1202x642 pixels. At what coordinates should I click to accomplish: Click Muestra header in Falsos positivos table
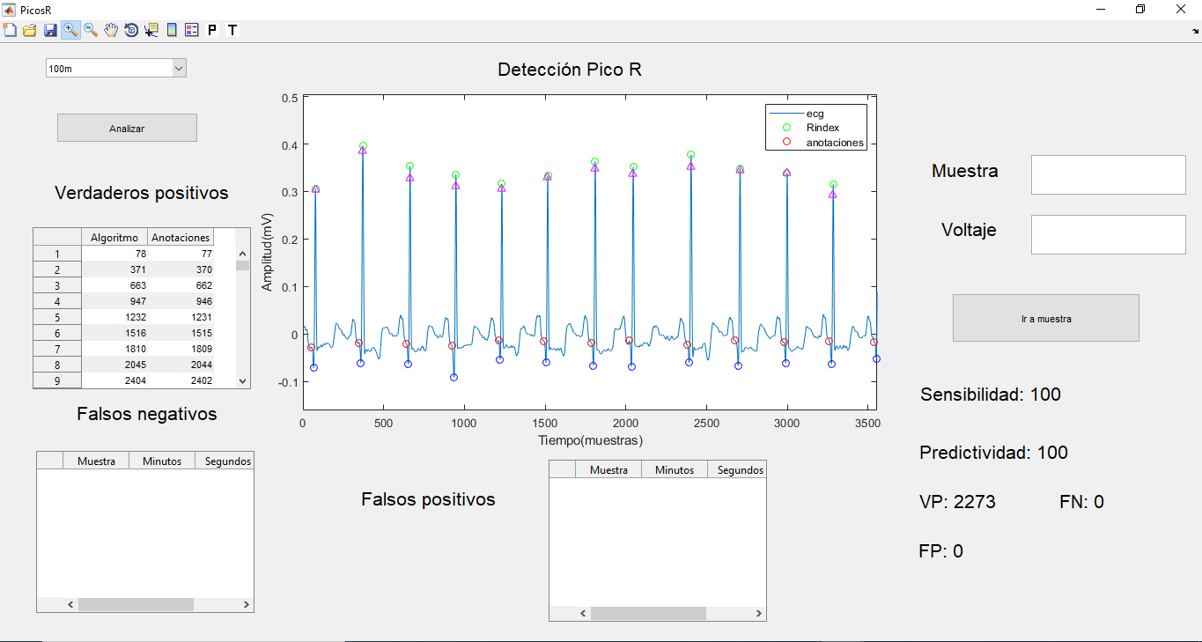[608, 469]
